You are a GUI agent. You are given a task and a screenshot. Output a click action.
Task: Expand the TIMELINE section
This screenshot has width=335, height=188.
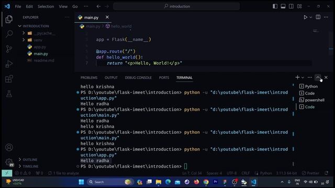click(30, 166)
